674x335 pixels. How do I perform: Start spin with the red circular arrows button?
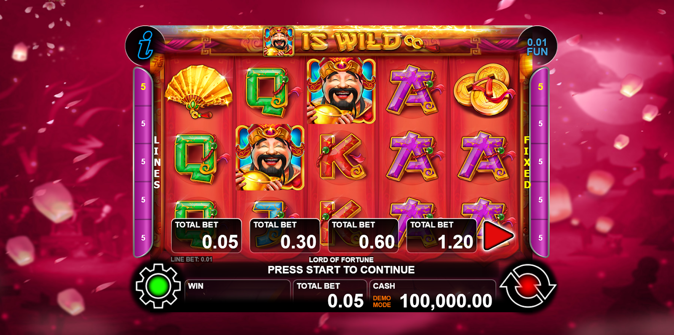(x=528, y=286)
